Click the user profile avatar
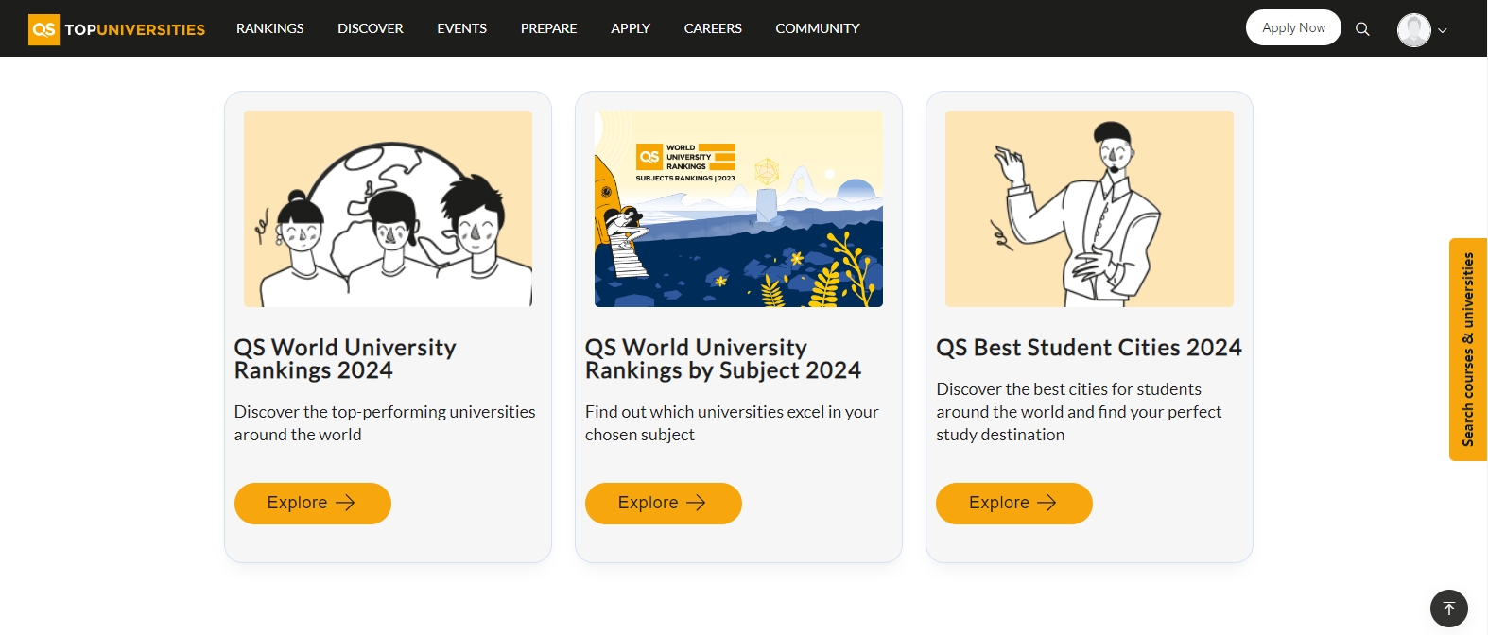The image size is (1488, 635). point(1413,29)
